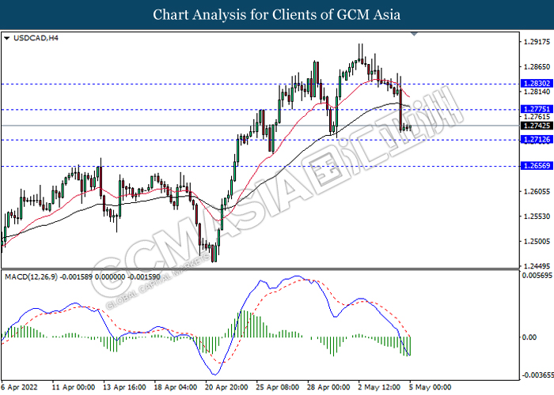Image resolution: width=554 pixels, height=395 pixels.
Task: Click the MACD 0.00 scale value
Action: 529,337
